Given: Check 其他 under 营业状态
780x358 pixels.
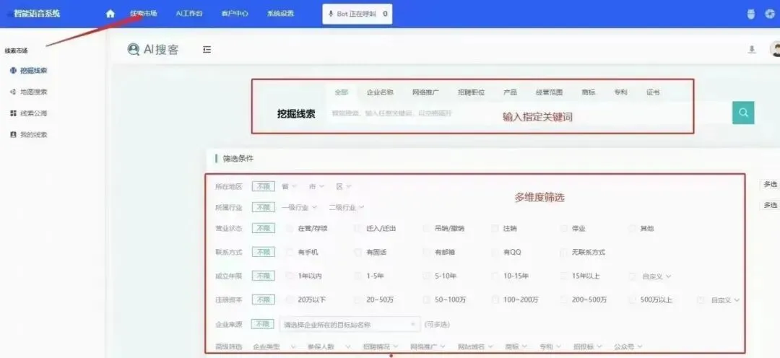Looking at the screenshot, I should coord(632,229).
